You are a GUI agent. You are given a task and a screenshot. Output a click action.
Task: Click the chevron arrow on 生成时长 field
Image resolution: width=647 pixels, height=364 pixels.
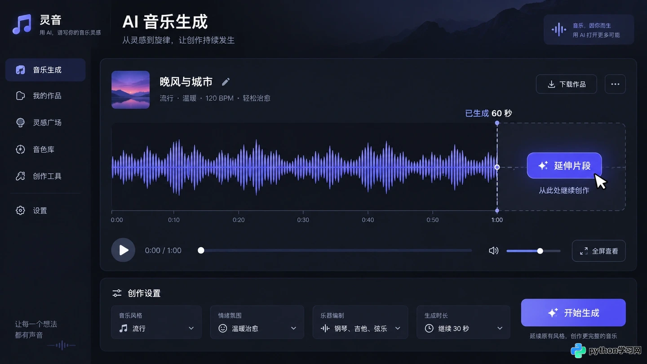(500, 328)
